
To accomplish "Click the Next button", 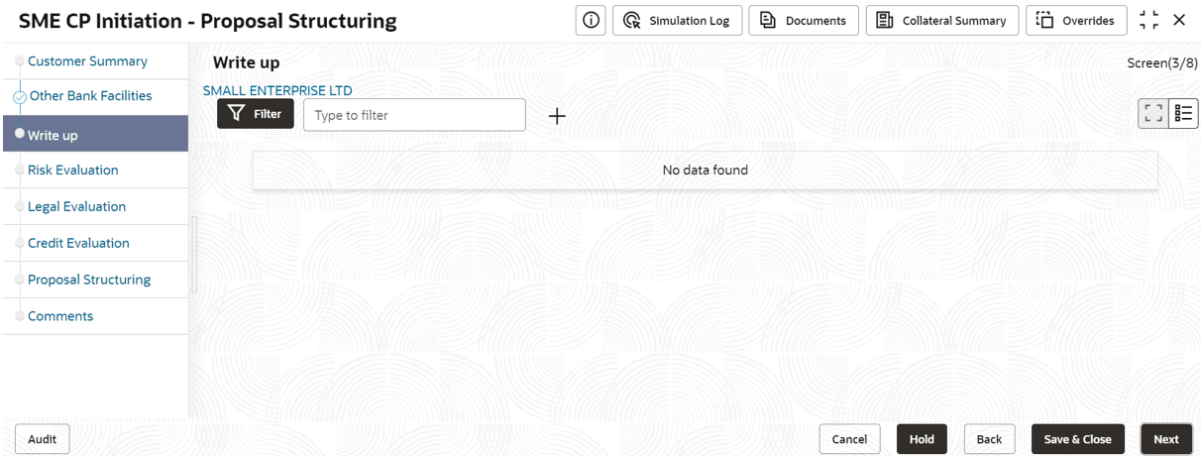I will coord(1166,439).
